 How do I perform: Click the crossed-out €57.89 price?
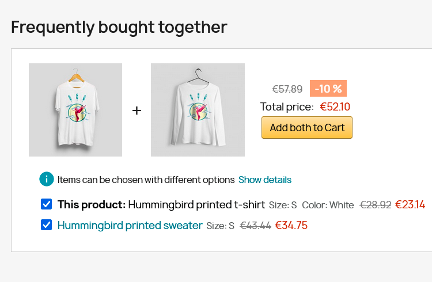point(287,89)
